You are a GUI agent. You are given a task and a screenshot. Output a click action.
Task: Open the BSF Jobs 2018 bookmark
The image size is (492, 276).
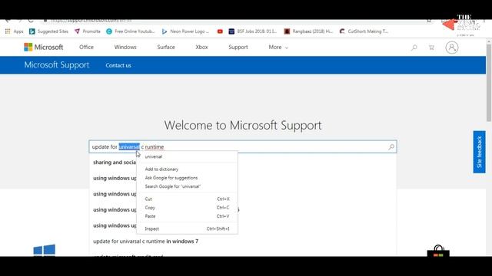253,31
